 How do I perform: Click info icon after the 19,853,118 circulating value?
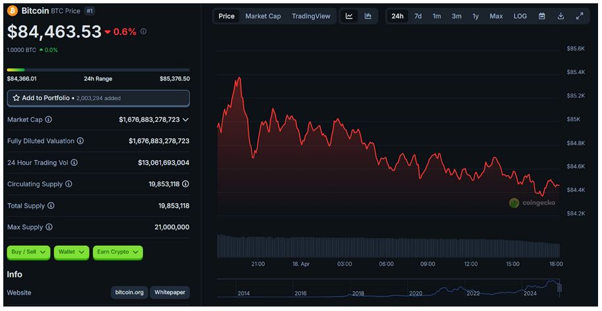[x=186, y=184]
